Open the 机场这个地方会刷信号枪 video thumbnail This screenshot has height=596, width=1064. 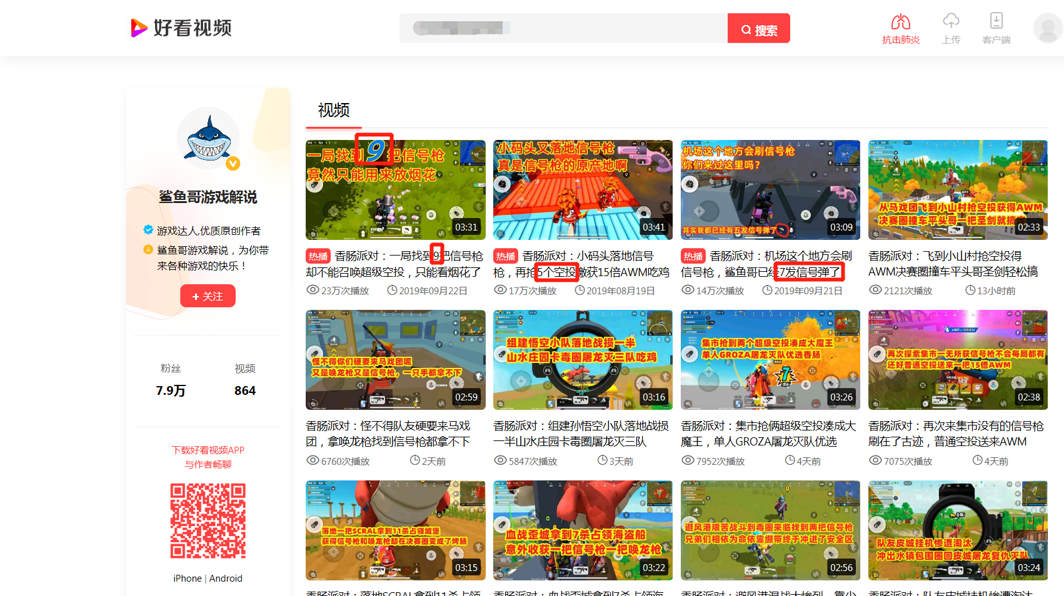(x=771, y=190)
